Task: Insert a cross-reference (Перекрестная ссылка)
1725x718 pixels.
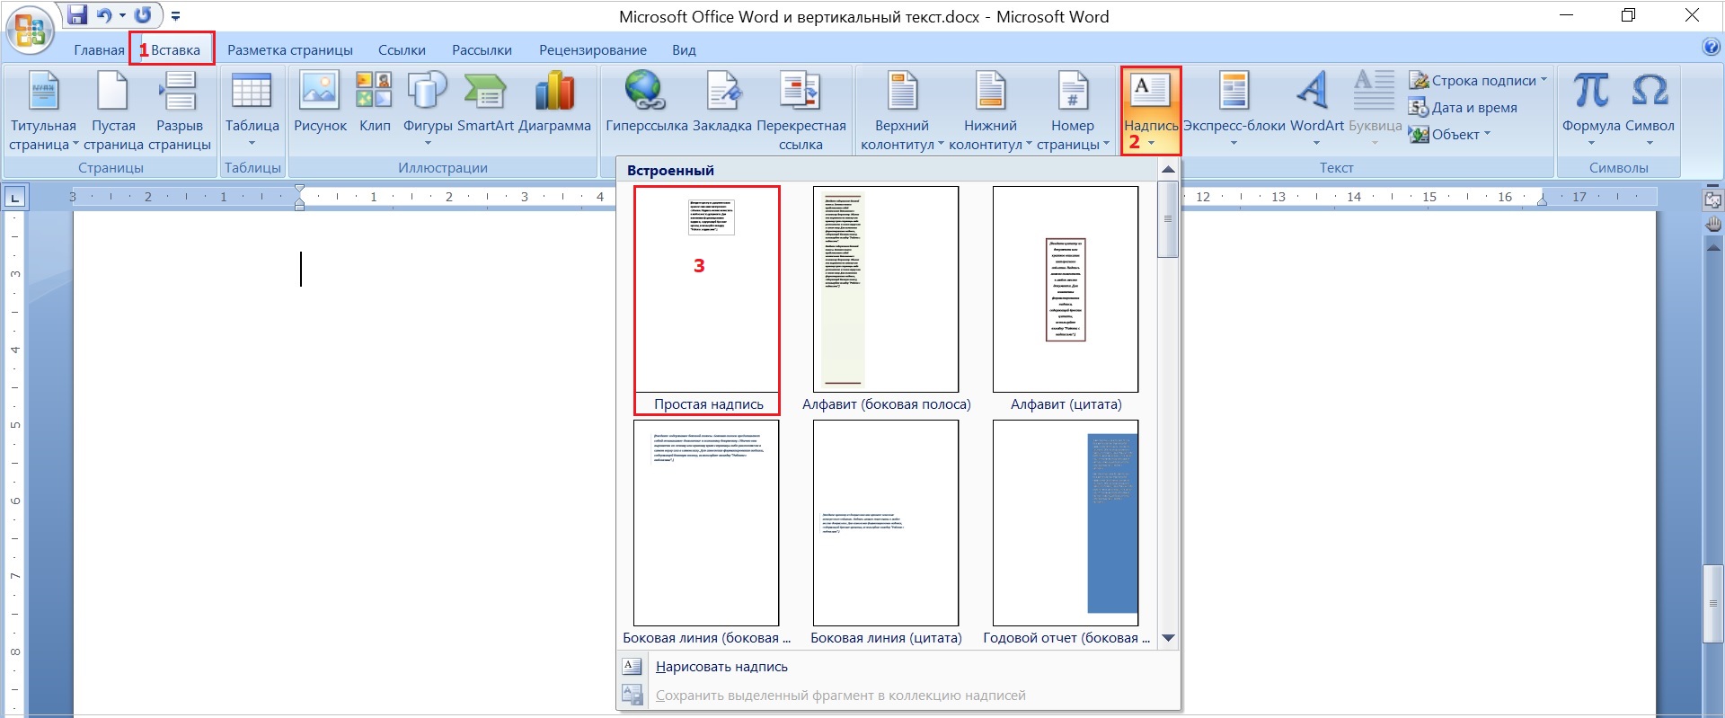Action: [801, 111]
